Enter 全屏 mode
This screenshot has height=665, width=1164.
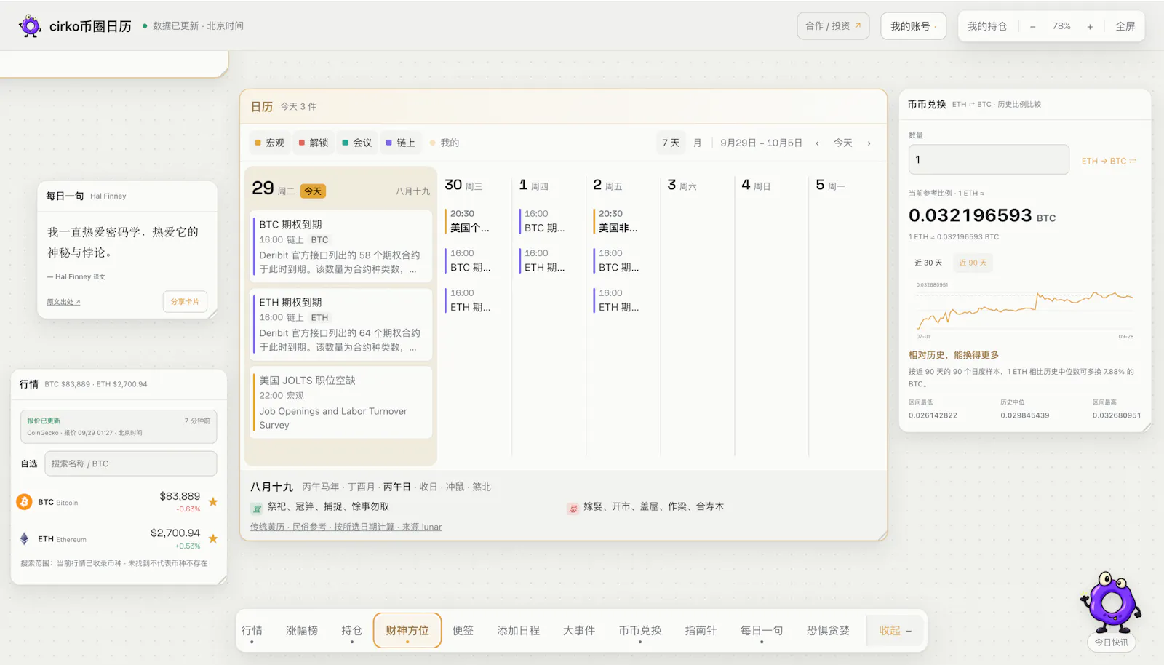click(1125, 26)
